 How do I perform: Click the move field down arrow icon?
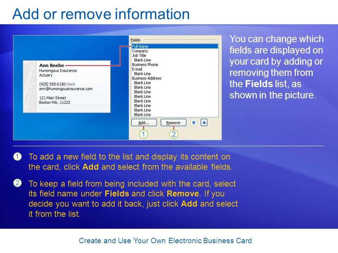click(204, 123)
